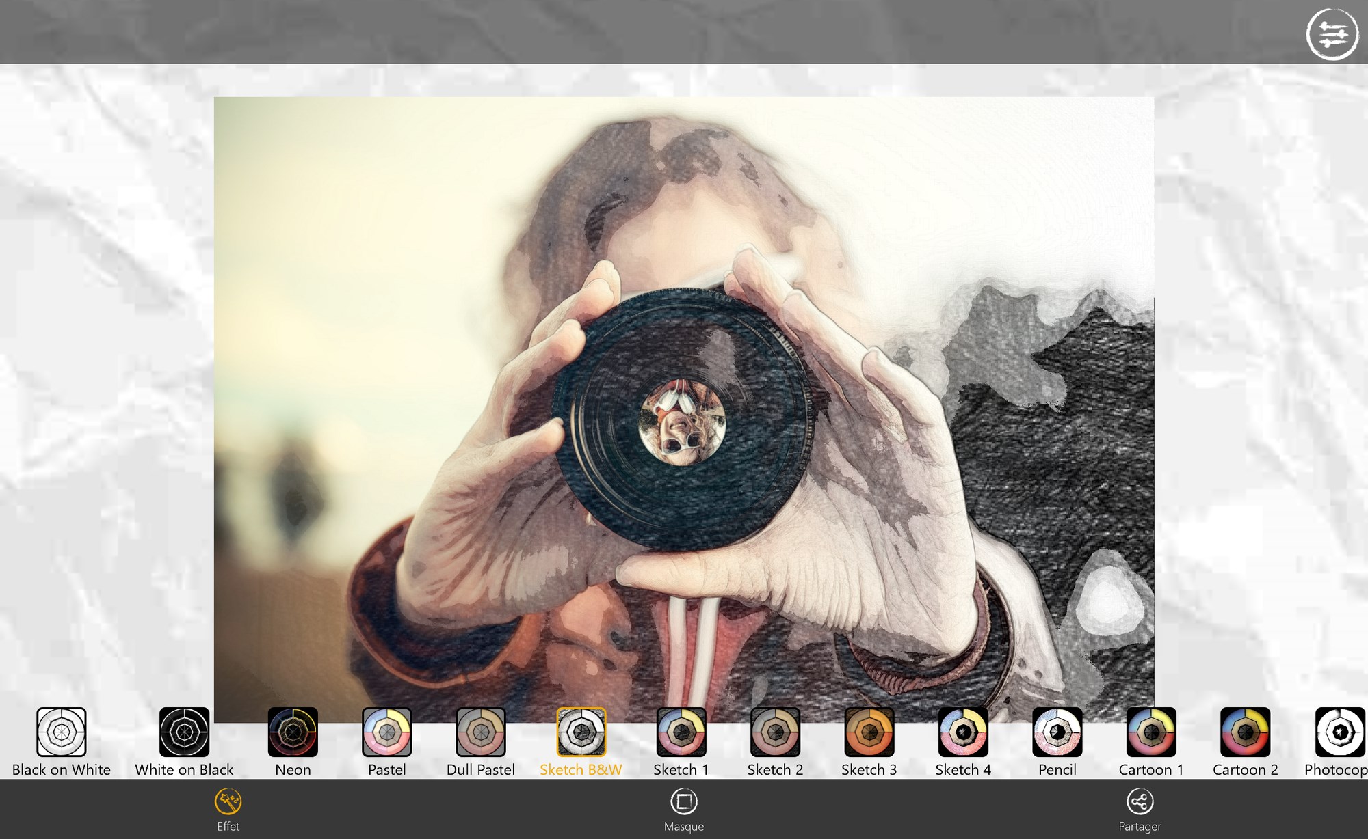Choose the Photocopy effect at right edge
This screenshot has height=839, width=1368.
(x=1339, y=732)
